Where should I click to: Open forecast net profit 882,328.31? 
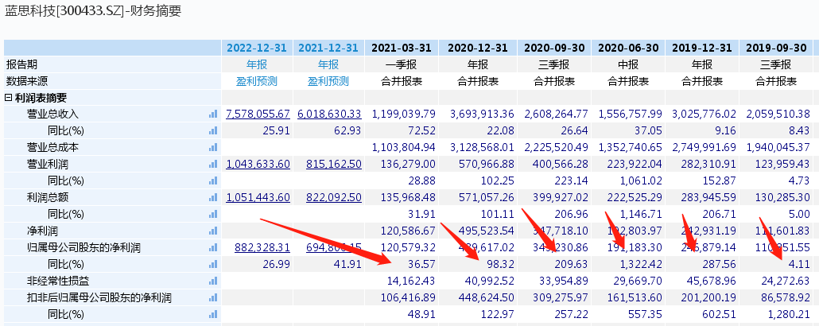[x=262, y=247]
